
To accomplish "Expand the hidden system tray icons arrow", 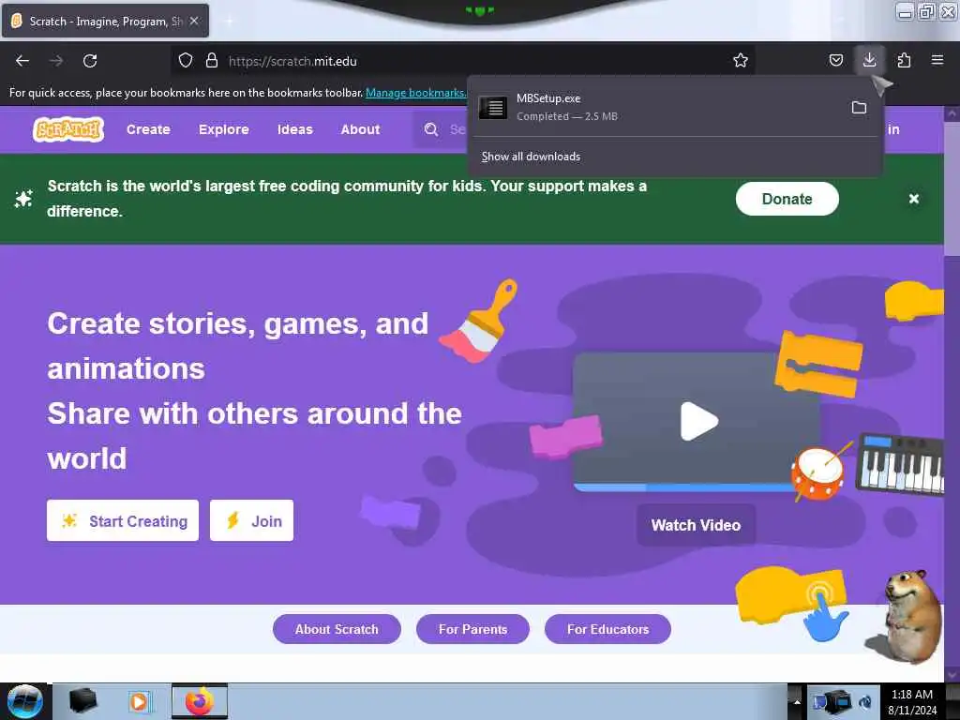I will pyautogui.click(x=797, y=701).
